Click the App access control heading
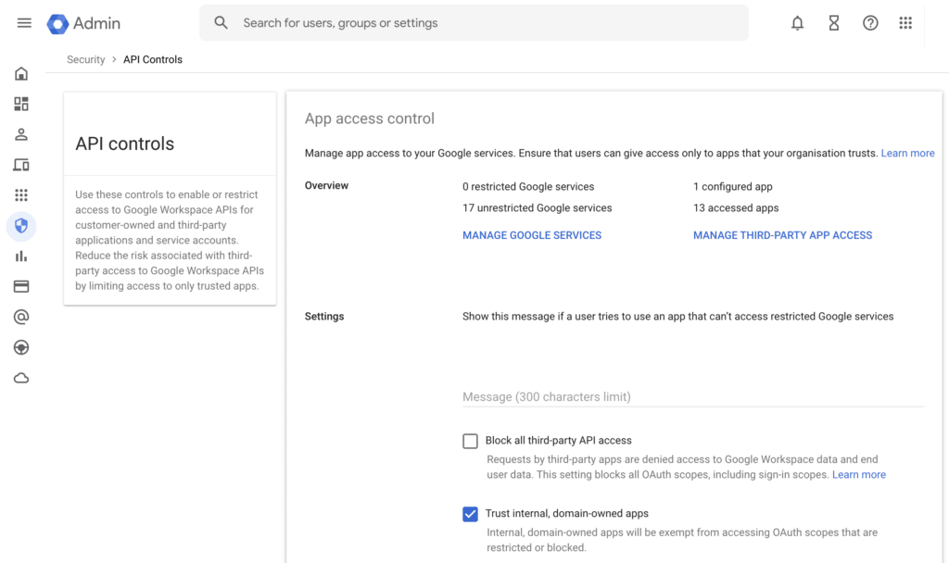 point(370,119)
